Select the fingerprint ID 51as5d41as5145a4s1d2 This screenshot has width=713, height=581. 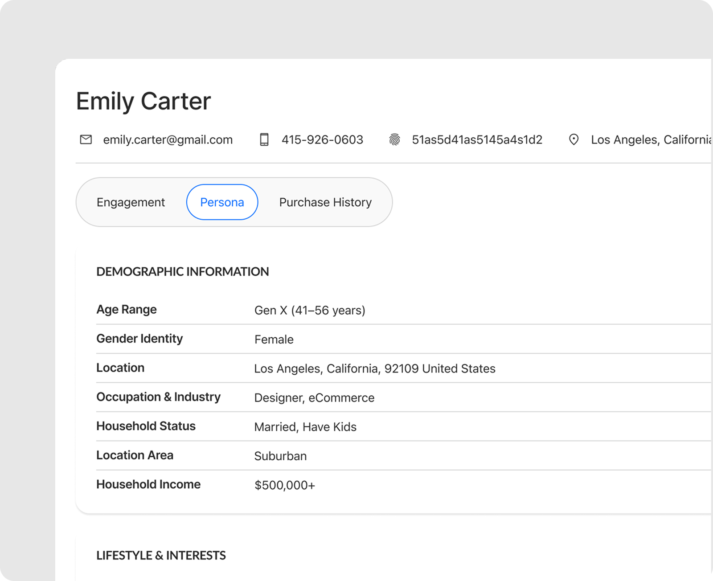click(477, 140)
